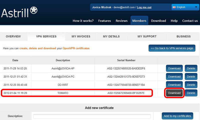This screenshot has width=200, height=120.
Task: Switch to the MY DETAILS tab
Action: (x=111, y=36)
